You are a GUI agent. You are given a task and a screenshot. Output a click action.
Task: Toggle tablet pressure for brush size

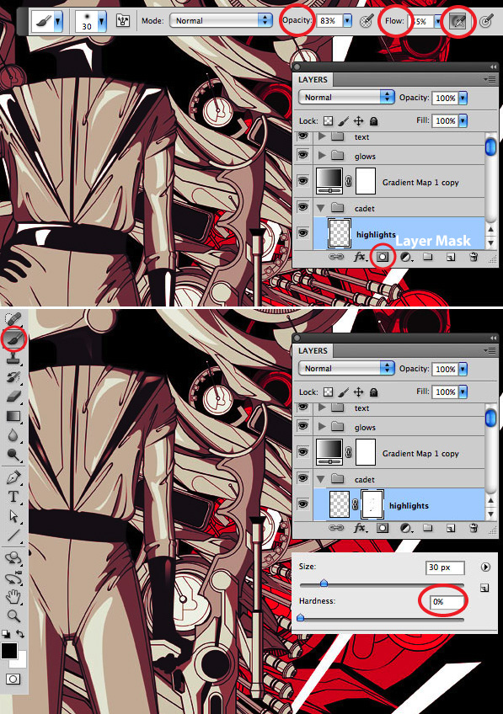pos(487,21)
